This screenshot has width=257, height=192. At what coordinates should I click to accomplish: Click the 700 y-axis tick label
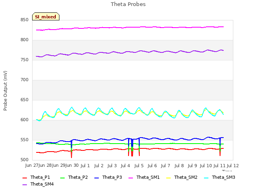pyautogui.click(x=24, y=80)
